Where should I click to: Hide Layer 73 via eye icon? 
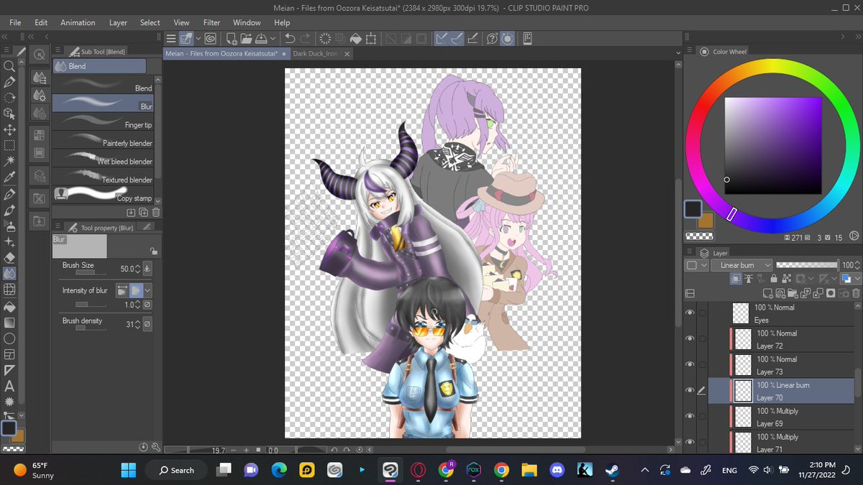click(690, 365)
